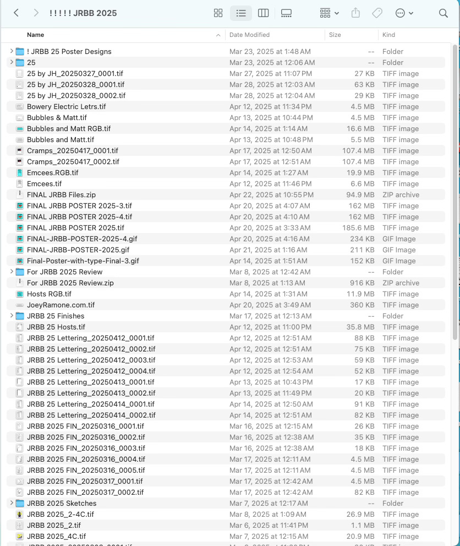Viewport: 460px width, 546px height.
Task: Click the 'ZIP archive' kind for 'For JRBB 2025 Review.zip'
Action: point(401,283)
